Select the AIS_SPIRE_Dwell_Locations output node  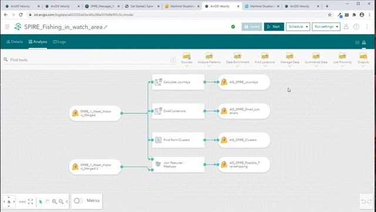click(244, 111)
